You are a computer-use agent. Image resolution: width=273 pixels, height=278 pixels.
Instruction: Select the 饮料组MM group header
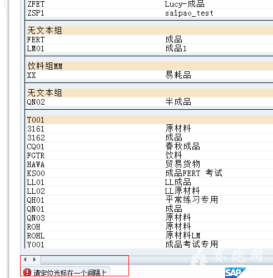[150, 66]
